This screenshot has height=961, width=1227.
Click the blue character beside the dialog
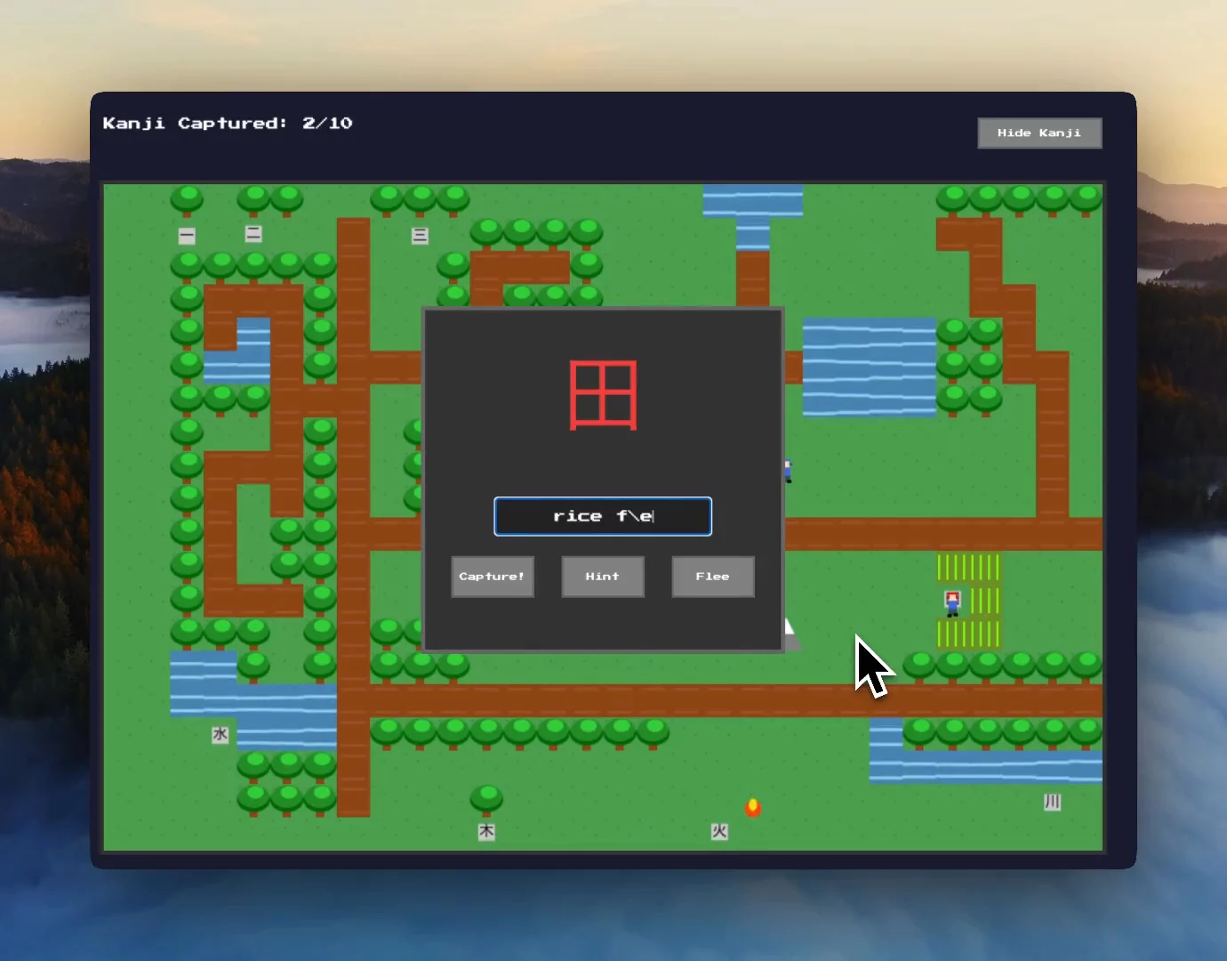[x=788, y=470]
